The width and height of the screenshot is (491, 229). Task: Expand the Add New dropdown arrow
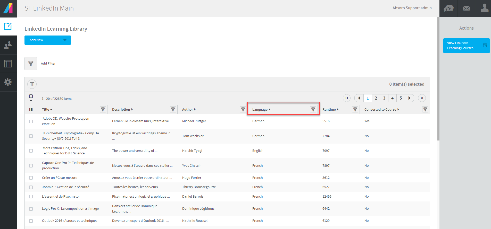[x=65, y=40]
